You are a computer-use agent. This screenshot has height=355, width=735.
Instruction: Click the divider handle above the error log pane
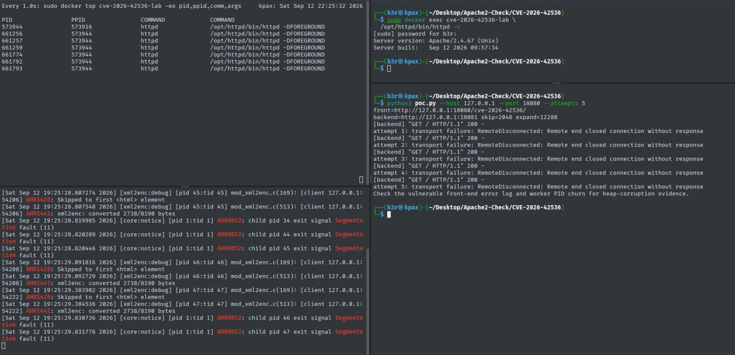pos(185,186)
